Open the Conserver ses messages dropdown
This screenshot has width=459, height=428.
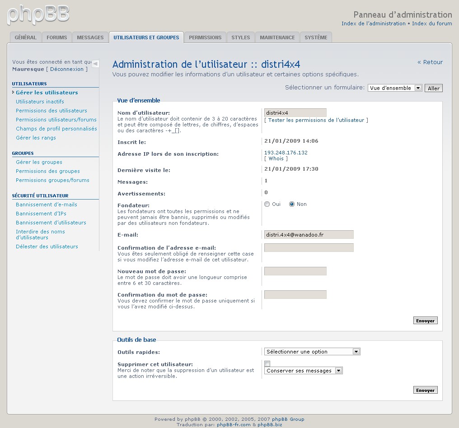click(303, 371)
